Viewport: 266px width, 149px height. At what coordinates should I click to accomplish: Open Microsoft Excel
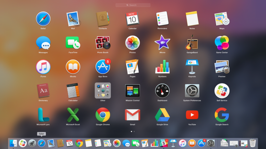[73, 115]
